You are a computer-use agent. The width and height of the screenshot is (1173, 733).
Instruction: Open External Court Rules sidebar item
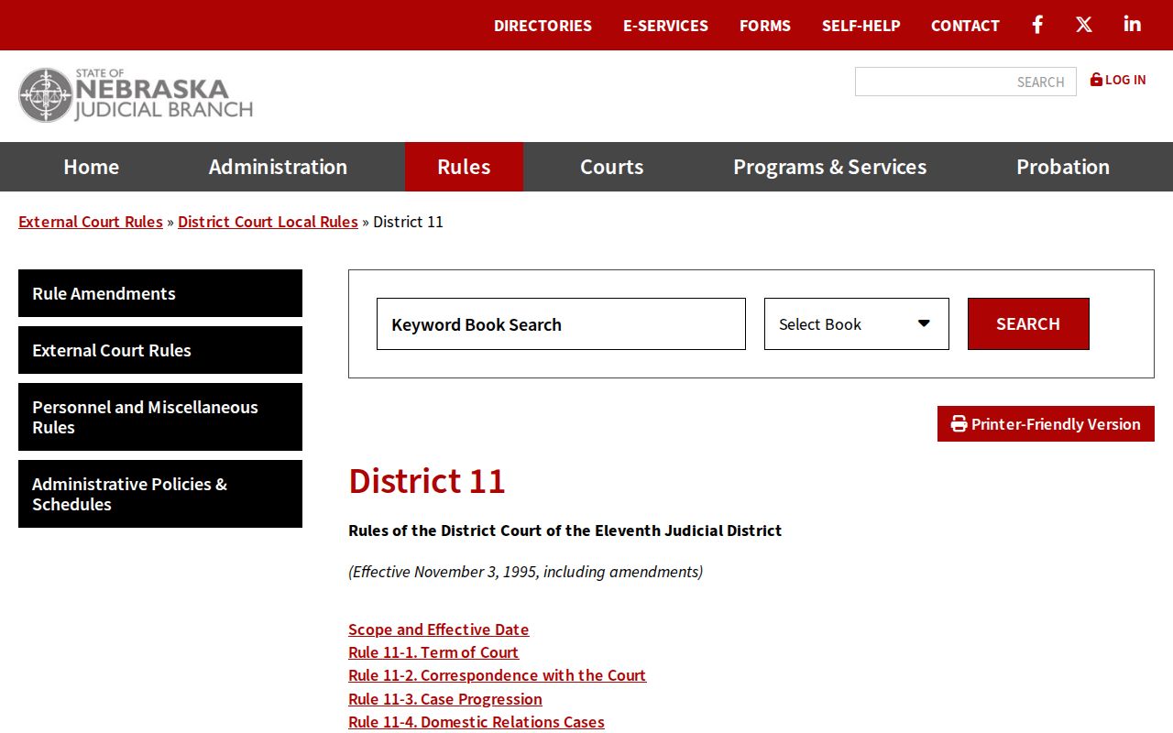click(160, 350)
